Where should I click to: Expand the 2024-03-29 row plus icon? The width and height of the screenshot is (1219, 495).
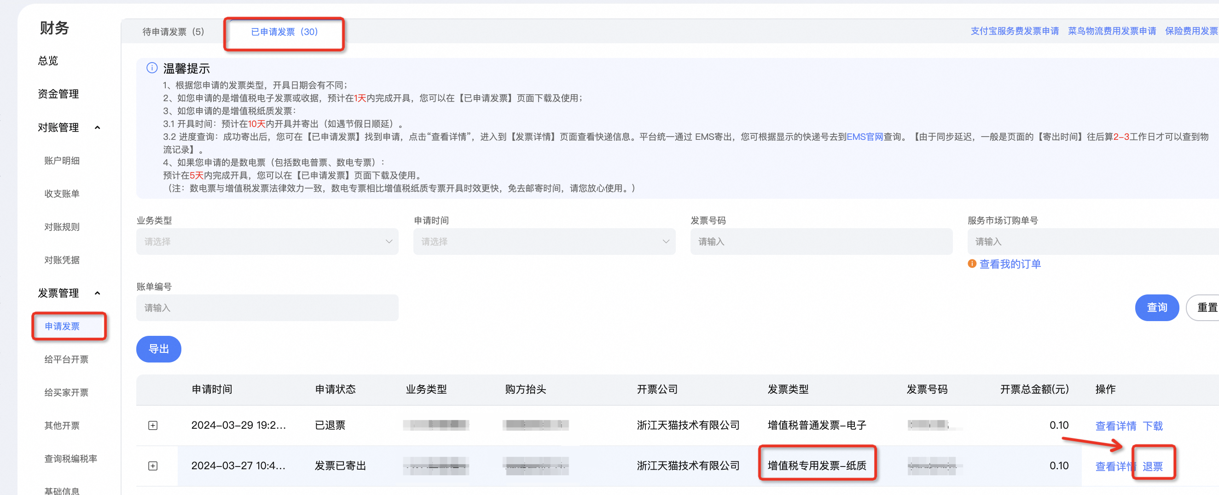(x=153, y=426)
